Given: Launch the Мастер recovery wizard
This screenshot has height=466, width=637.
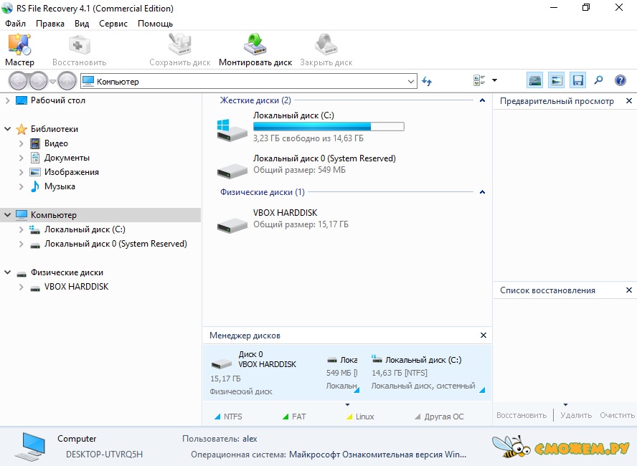Looking at the screenshot, I should [19, 50].
